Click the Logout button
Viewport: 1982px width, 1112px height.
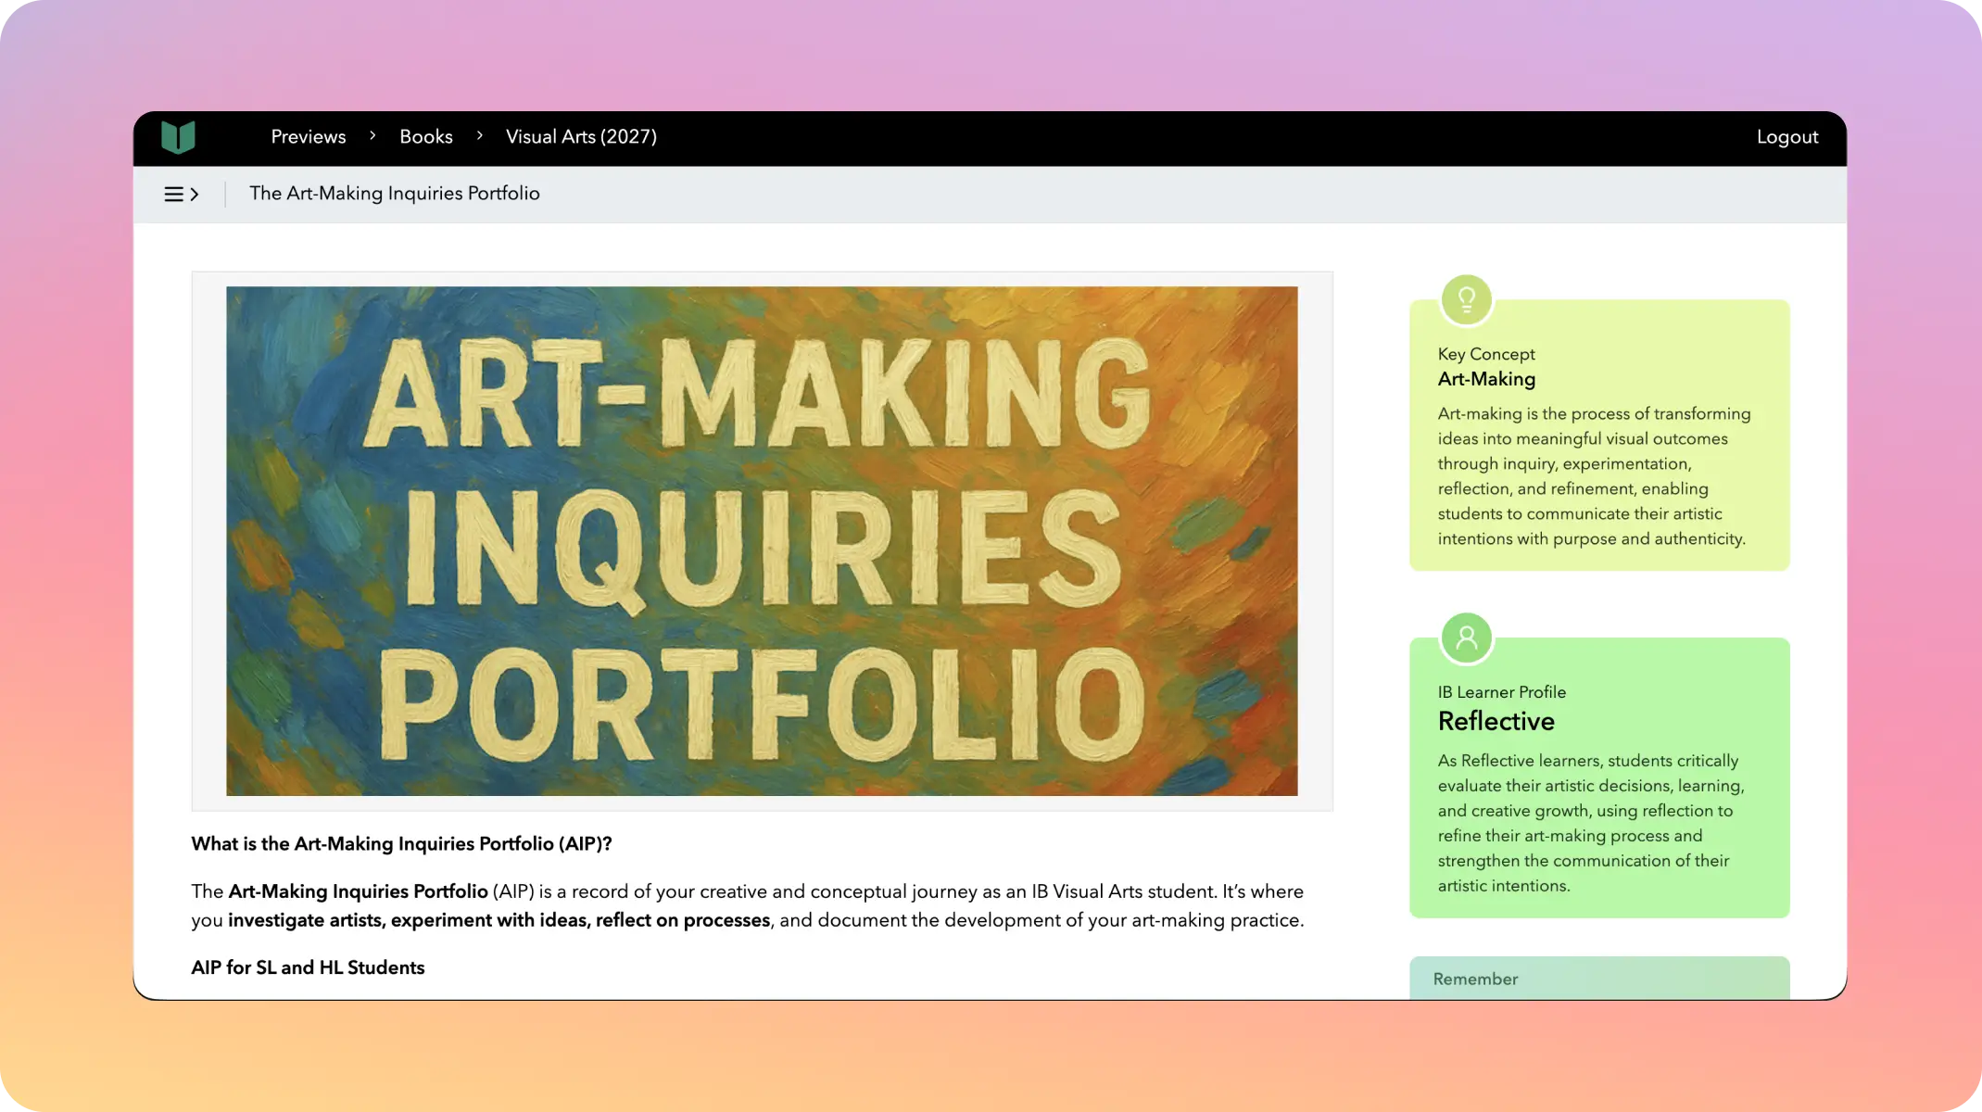[1787, 137]
